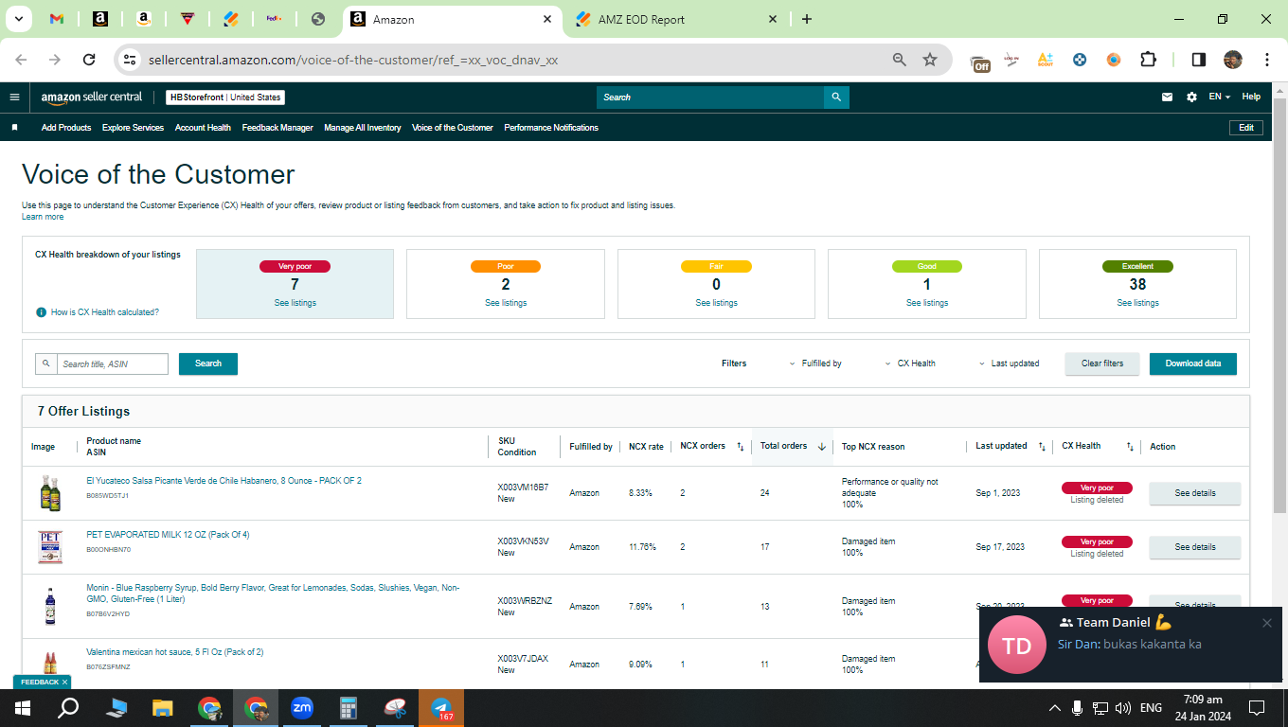See listings under Very poor
The image size is (1288, 727).
click(295, 303)
